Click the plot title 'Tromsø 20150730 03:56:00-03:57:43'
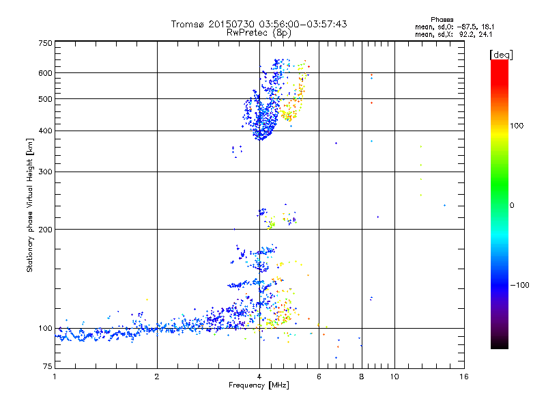 [x=259, y=24]
